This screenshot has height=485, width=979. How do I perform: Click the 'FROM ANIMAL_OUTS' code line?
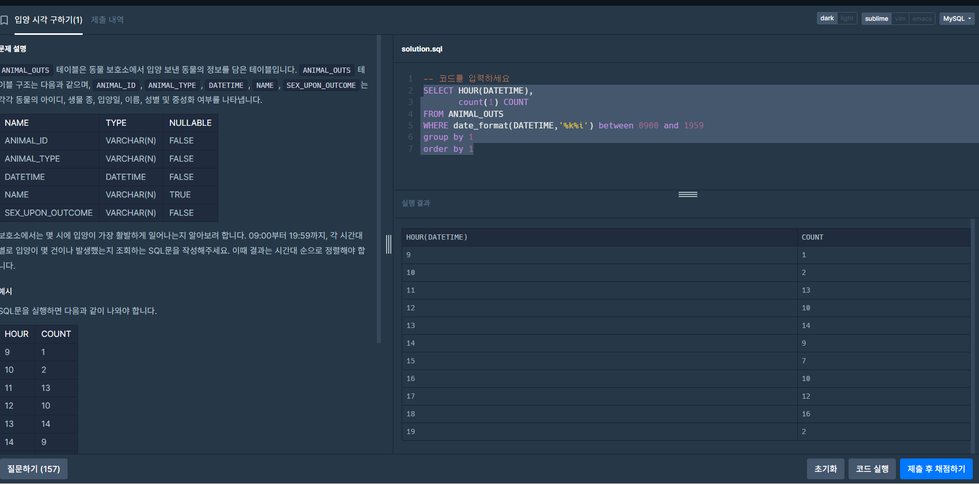[x=463, y=114]
